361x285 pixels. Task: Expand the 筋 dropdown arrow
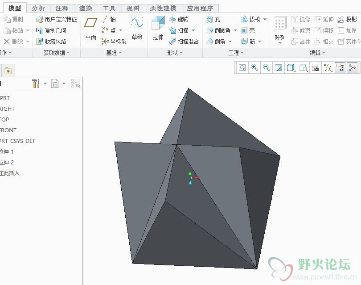pyautogui.click(x=260, y=42)
